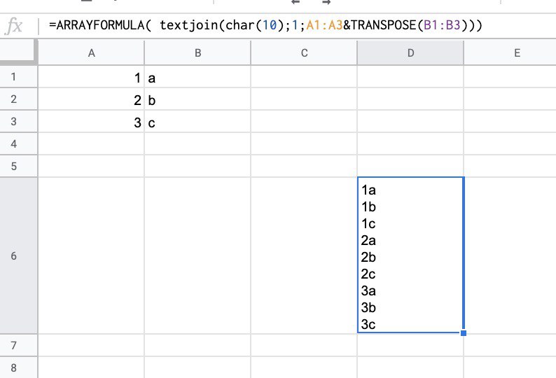Viewport: 556px width, 378px height.
Task: Select column E header
Action: [510, 52]
